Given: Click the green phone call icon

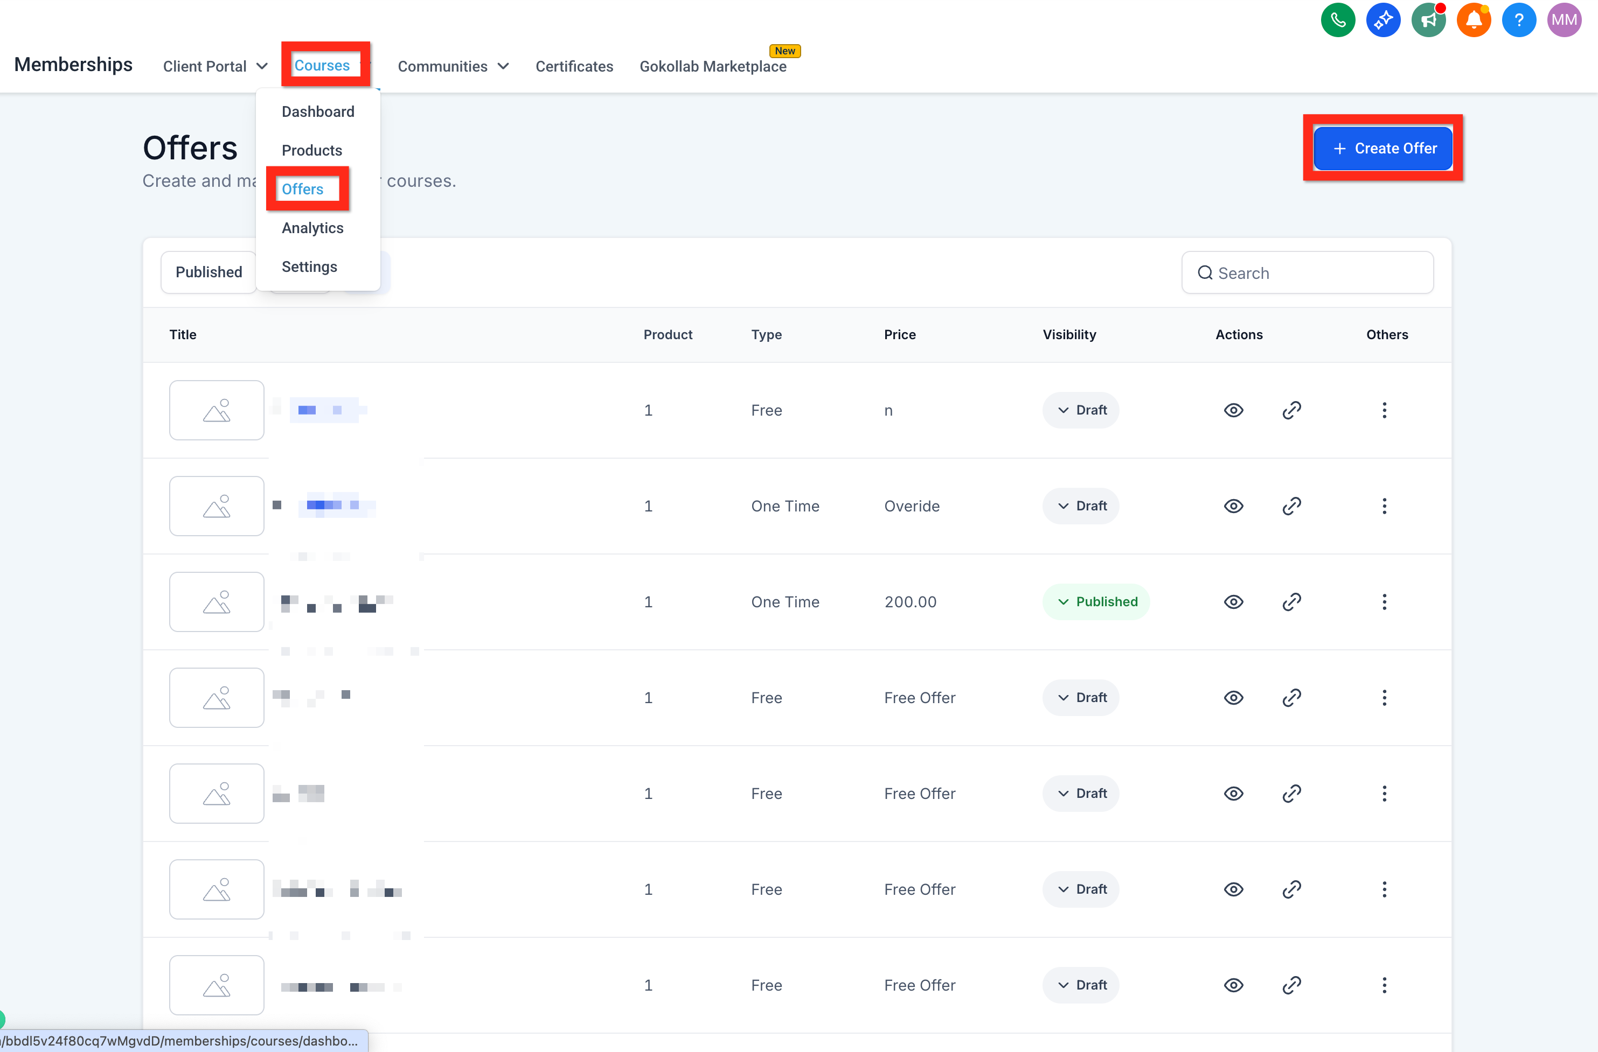Looking at the screenshot, I should (x=1337, y=20).
